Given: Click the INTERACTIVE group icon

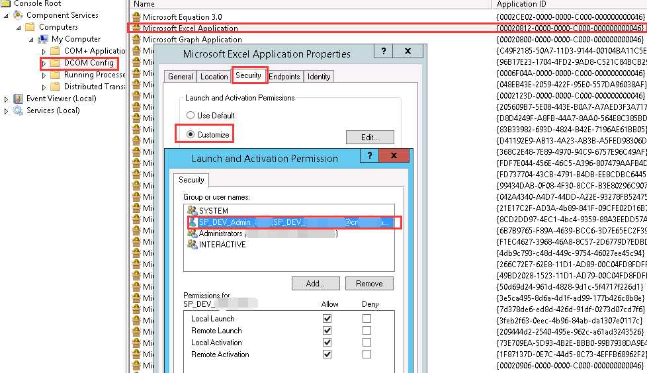Looking at the screenshot, I should coord(193,244).
